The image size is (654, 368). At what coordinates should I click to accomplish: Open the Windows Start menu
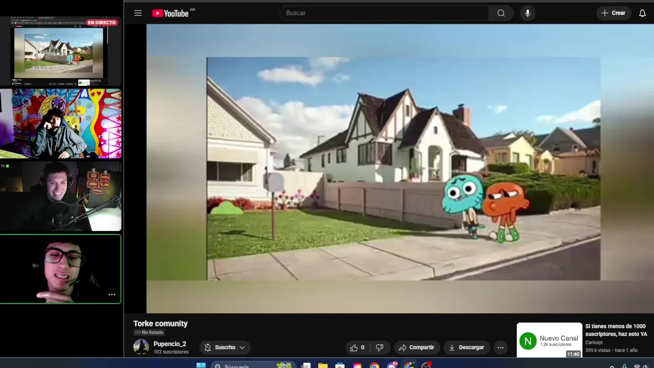(201, 365)
